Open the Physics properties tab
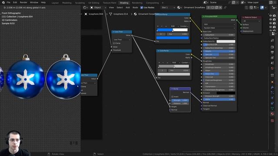278x156 pixels. click(x=272, y=97)
